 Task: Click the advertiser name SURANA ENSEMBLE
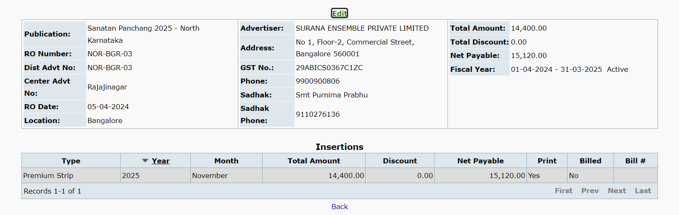362,28
